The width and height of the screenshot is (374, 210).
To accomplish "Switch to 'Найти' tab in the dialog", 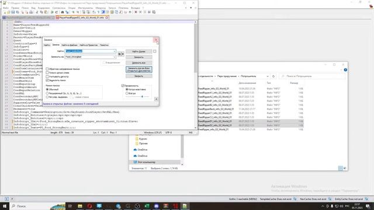I will [x=47, y=45].
